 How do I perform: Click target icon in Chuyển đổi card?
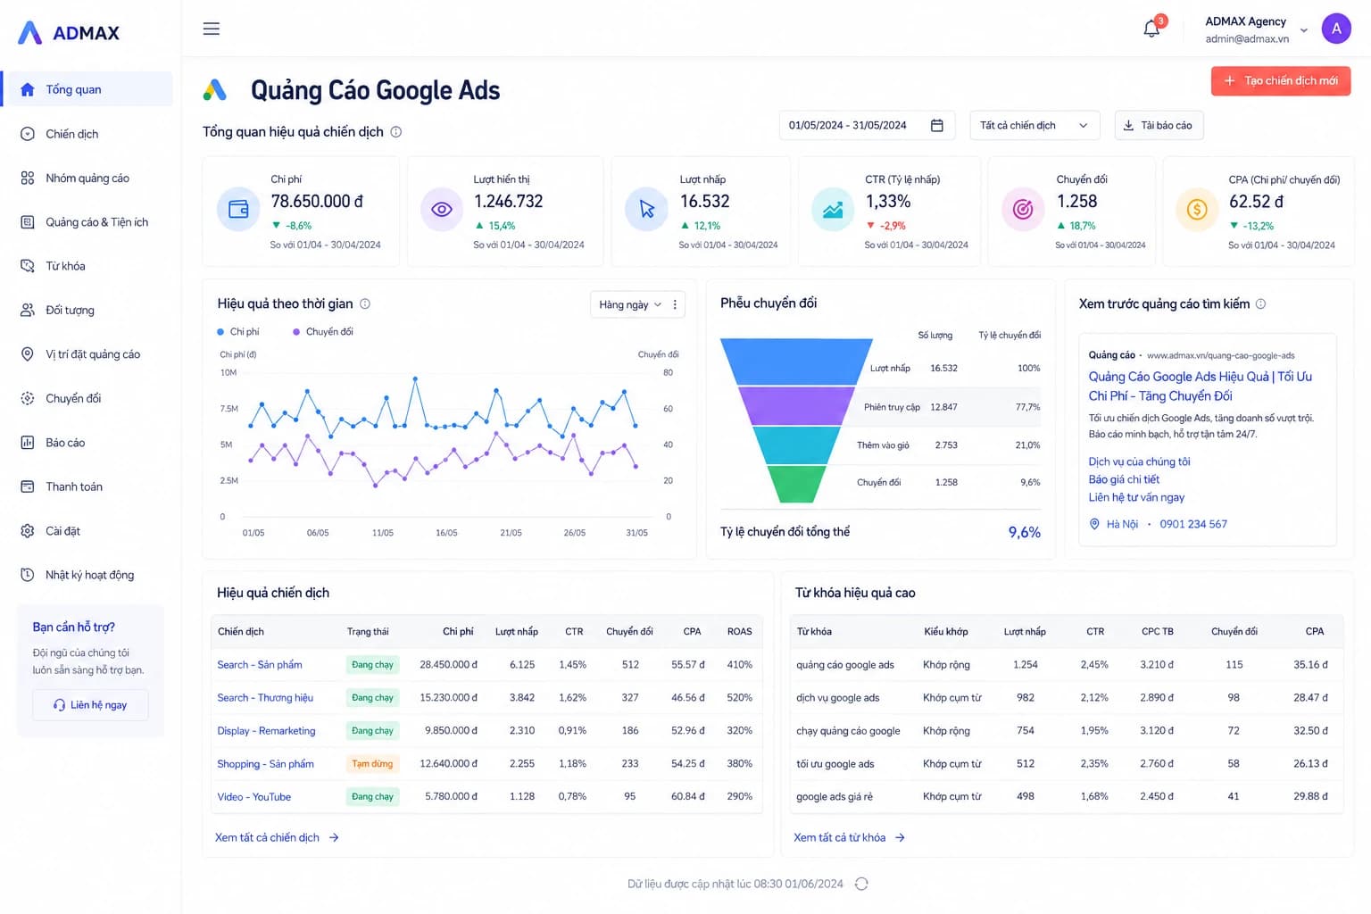(x=1023, y=210)
